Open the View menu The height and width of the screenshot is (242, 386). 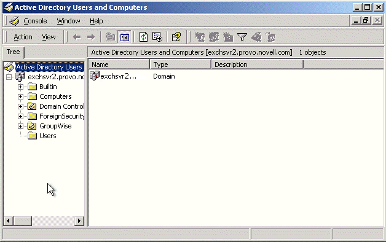[49, 37]
